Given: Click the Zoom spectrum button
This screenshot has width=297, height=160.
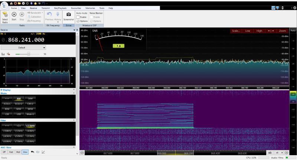Looking at the screenshot, I should click(x=283, y=31).
